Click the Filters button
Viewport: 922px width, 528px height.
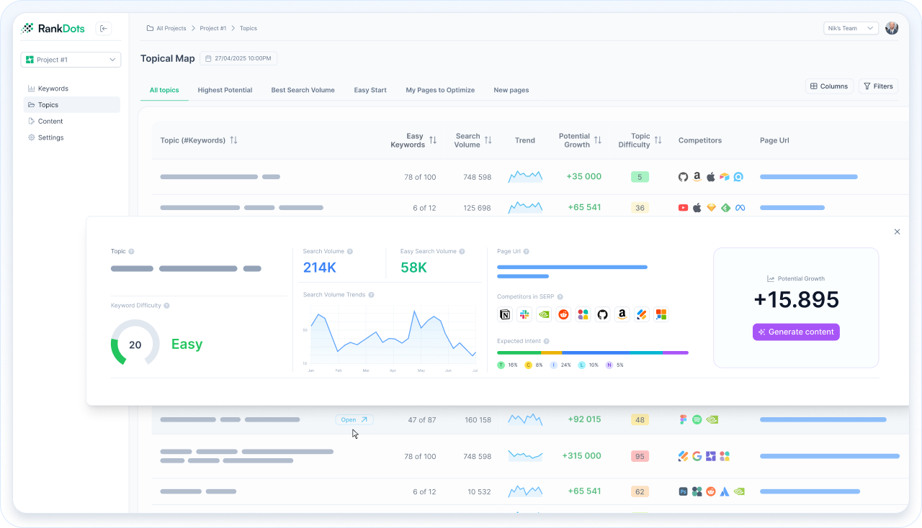click(878, 86)
